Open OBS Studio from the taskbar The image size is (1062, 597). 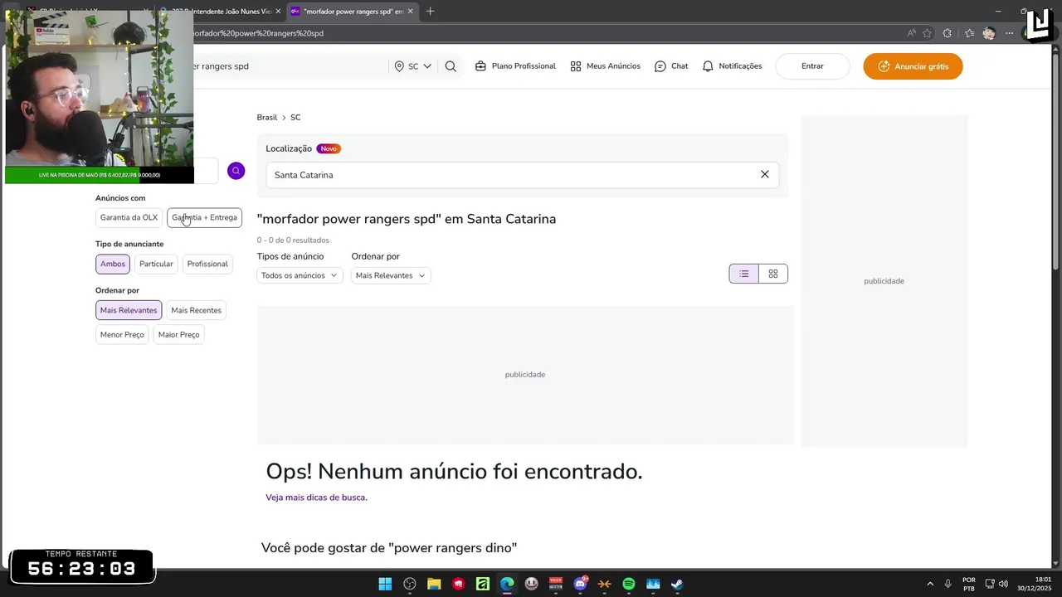point(410,584)
